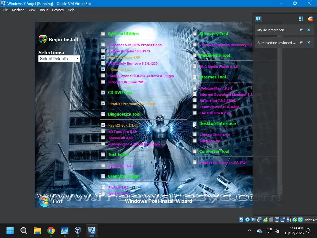
Task: Check the WinAVI Converter checkbox
Action: click(194, 162)
